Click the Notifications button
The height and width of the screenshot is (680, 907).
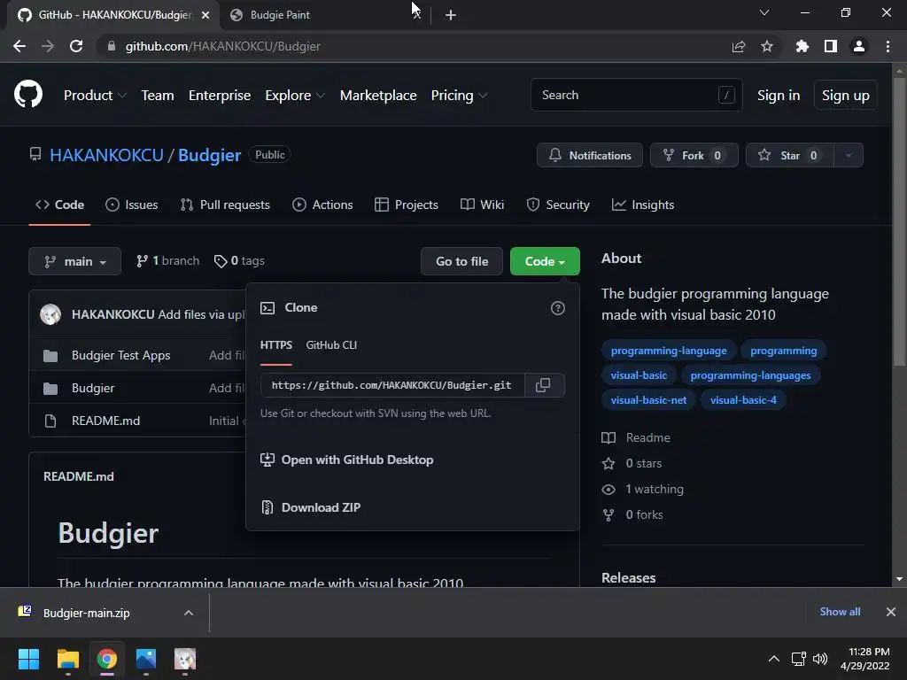(x=589, y=155)
